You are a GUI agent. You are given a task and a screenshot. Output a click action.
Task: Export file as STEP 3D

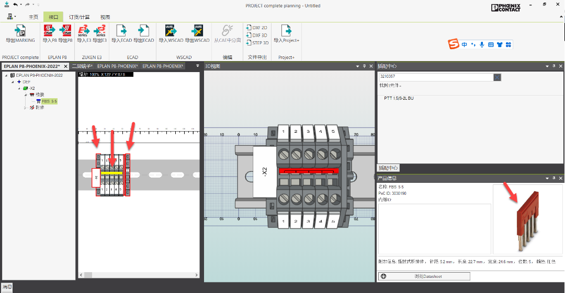click(256, 43)
